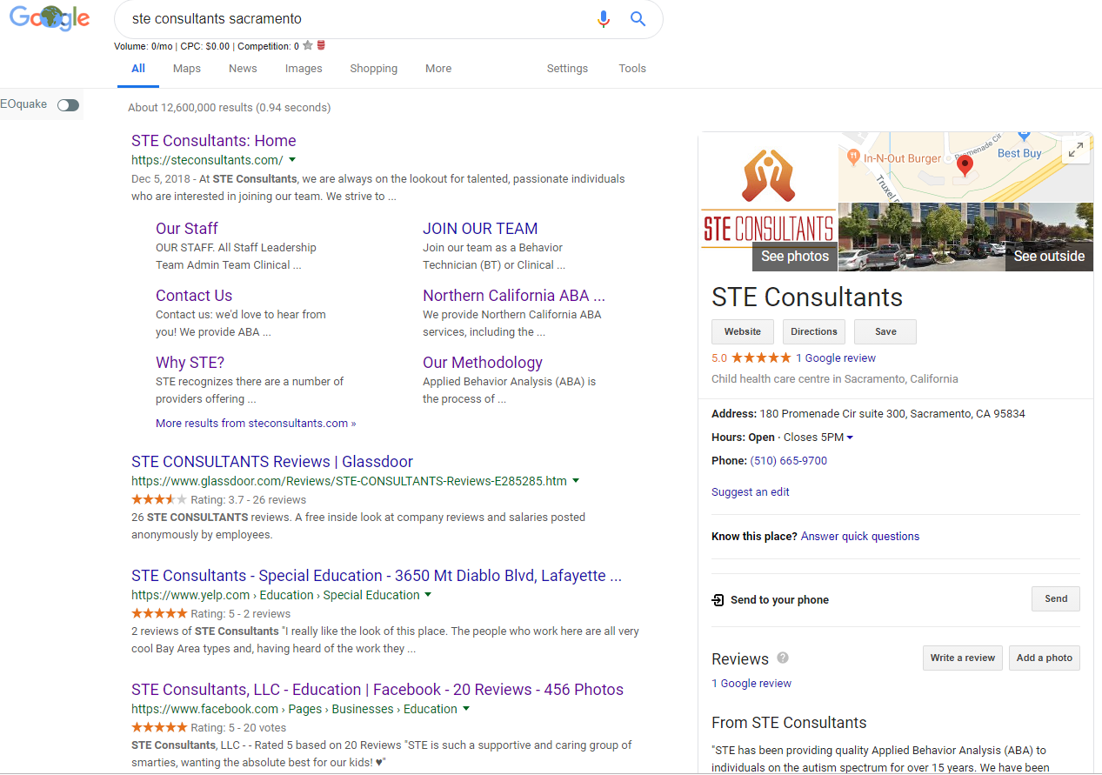Open Northern California ABA sitelink
The height and width of the screenshot is (775, 1102).
click(x=514, y=296)
